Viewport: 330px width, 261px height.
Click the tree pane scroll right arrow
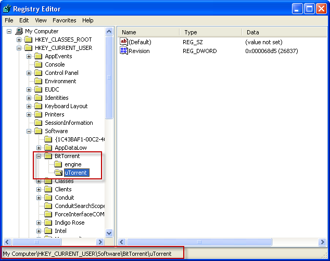coord(100,242)
